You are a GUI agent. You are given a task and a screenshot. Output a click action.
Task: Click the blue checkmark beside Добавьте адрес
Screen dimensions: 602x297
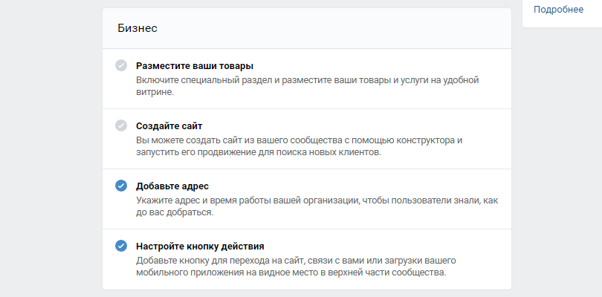coord(121,186)
